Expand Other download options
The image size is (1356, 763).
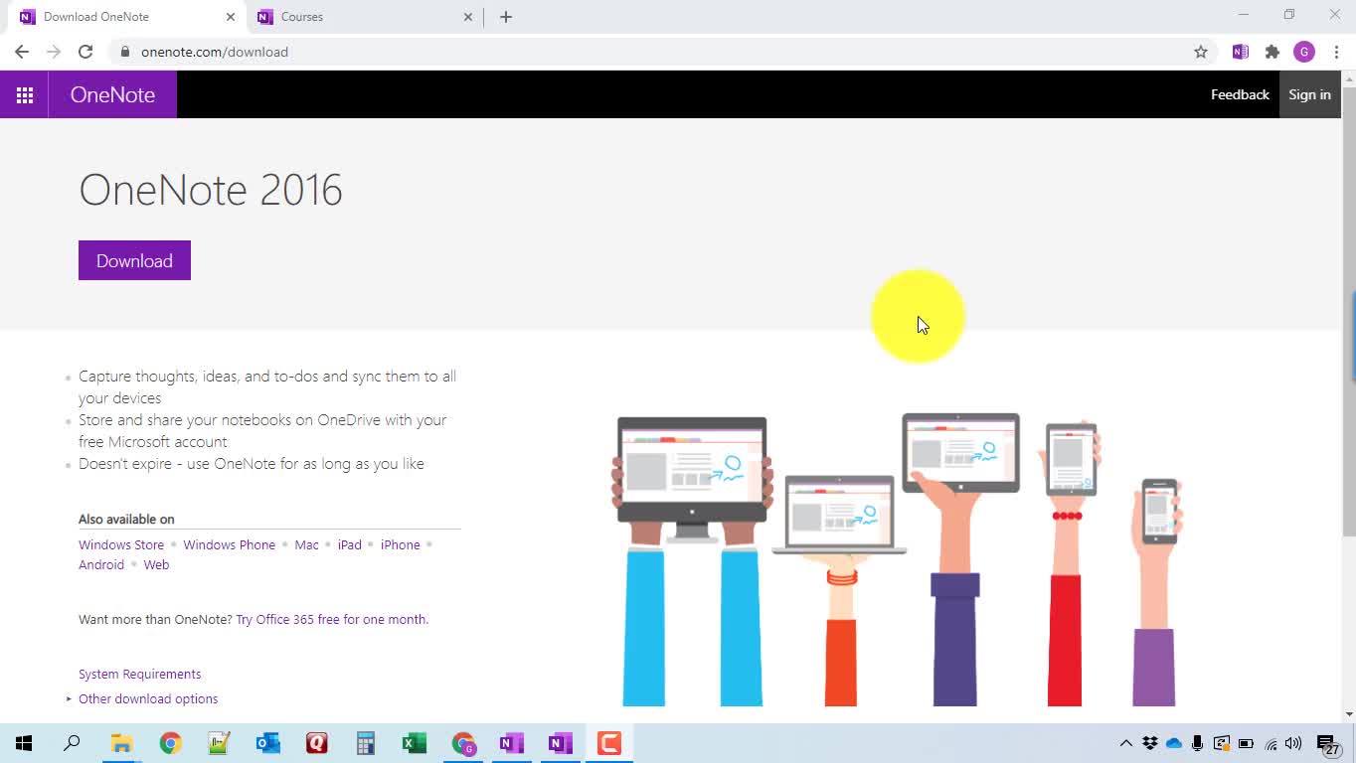147,698
